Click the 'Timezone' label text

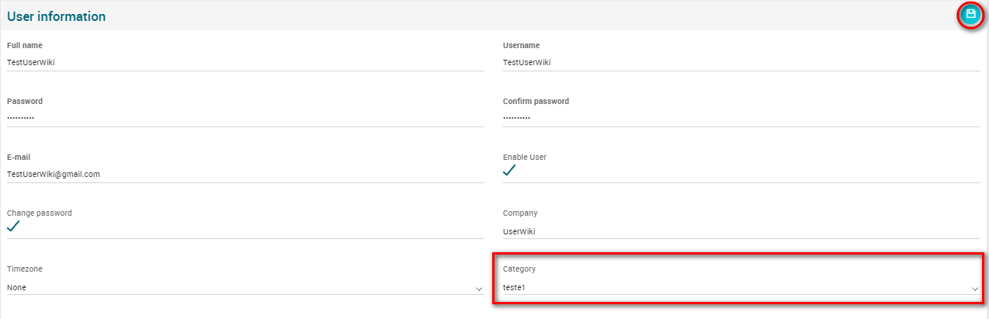point(25,269)
